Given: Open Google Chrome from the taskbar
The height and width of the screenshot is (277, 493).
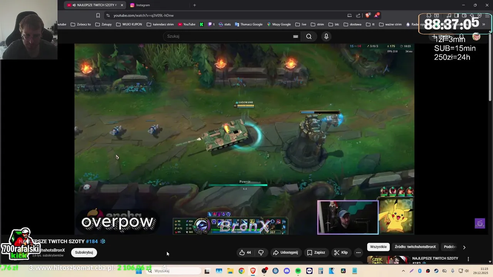Looking at the screenshot, I should tap(241, 271).
